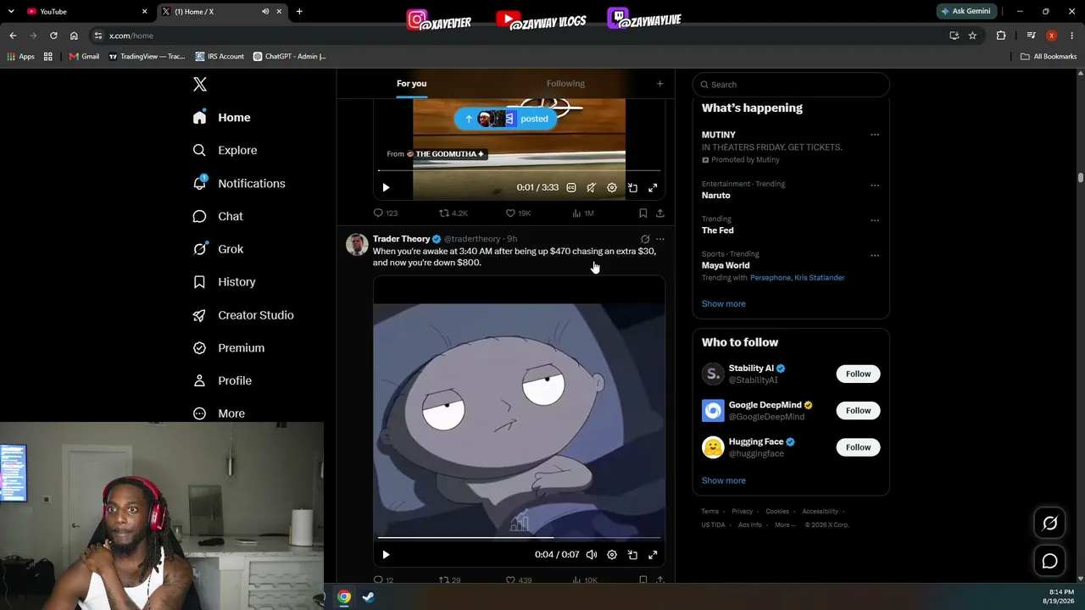Follow Hugging Face
1085x610 pixels.
click(858, 447)
